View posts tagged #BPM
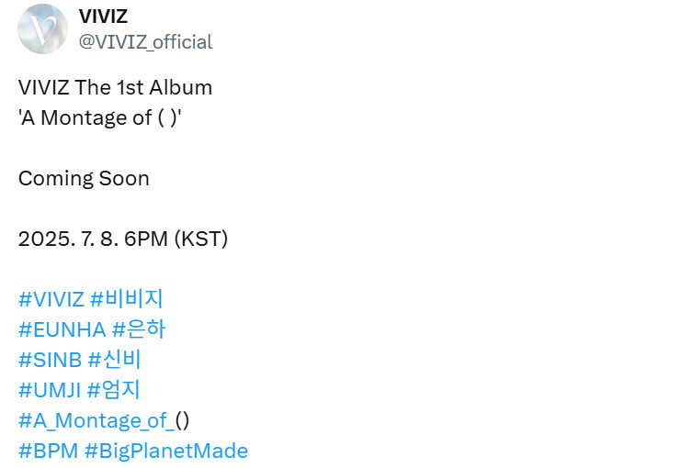This screenshot has width=680, height=468. click(x=48, y=451)
